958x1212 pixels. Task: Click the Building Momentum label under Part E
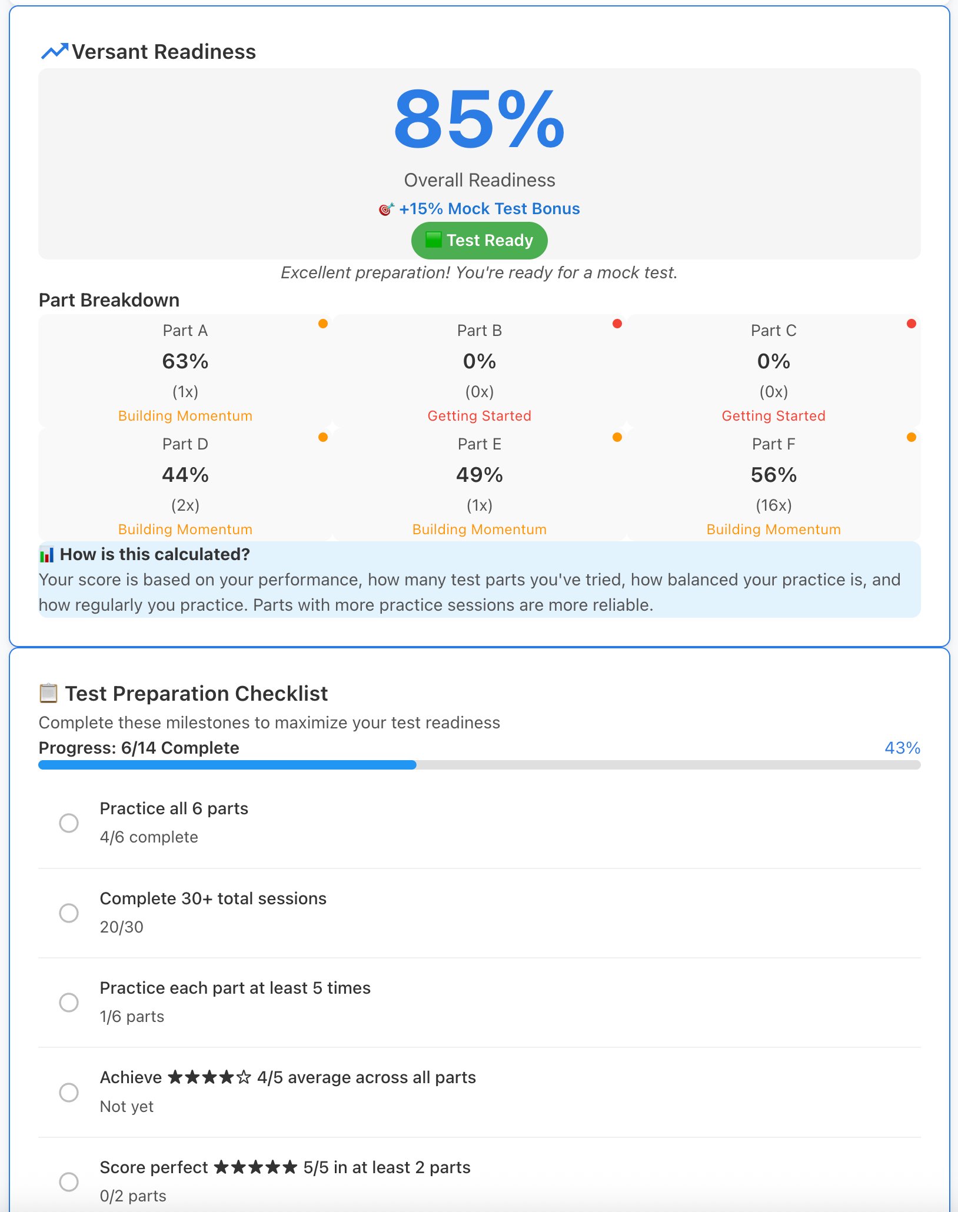pyautogui.click(x=480, y=529)
